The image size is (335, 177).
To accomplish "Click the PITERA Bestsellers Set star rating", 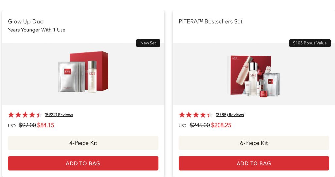I will [195, 115].
